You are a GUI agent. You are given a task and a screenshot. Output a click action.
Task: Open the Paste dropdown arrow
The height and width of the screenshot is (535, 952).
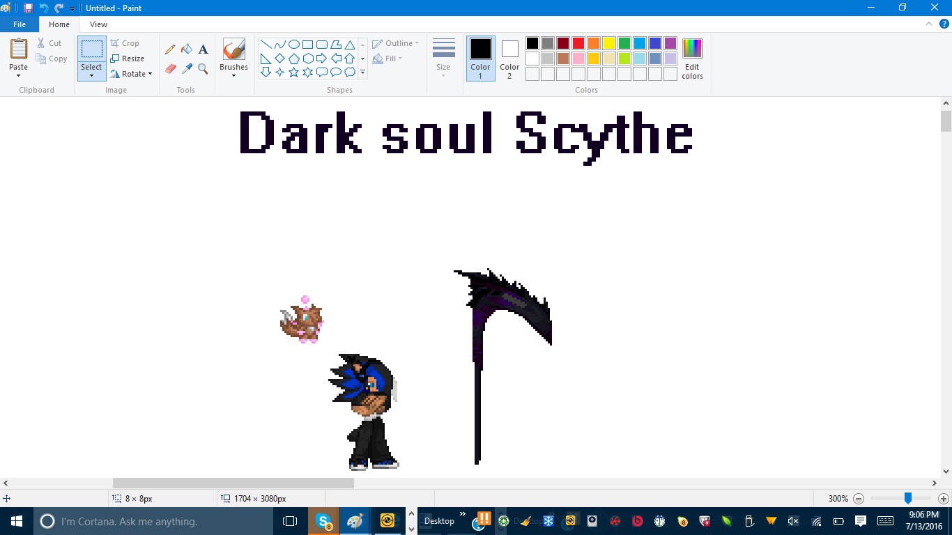click(x=19, y=75)
